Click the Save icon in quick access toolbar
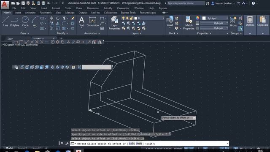Image resolution: width=270 pixels, height=152 pixels. click(23, 3)
